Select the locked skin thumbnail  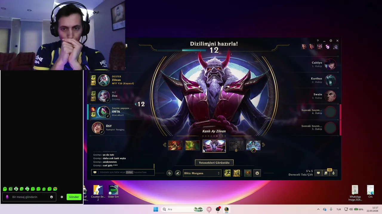pos(236,145)
